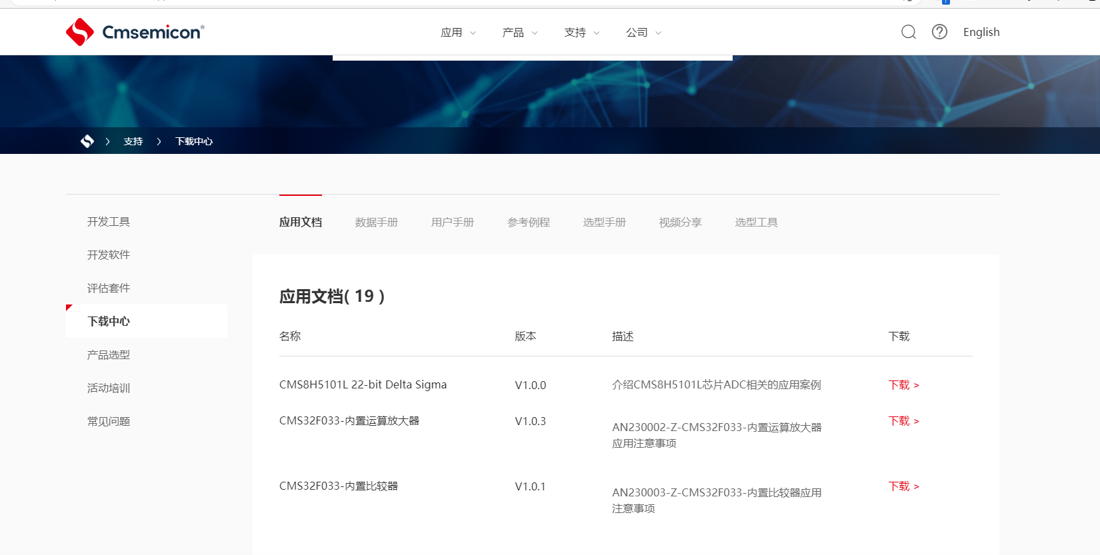Image resolution: width=1100 pixels, height=555 pixels.
Task: Click the 介绍CMS8H5101L芯片ADC description text
Action: (x=717, y=385)
